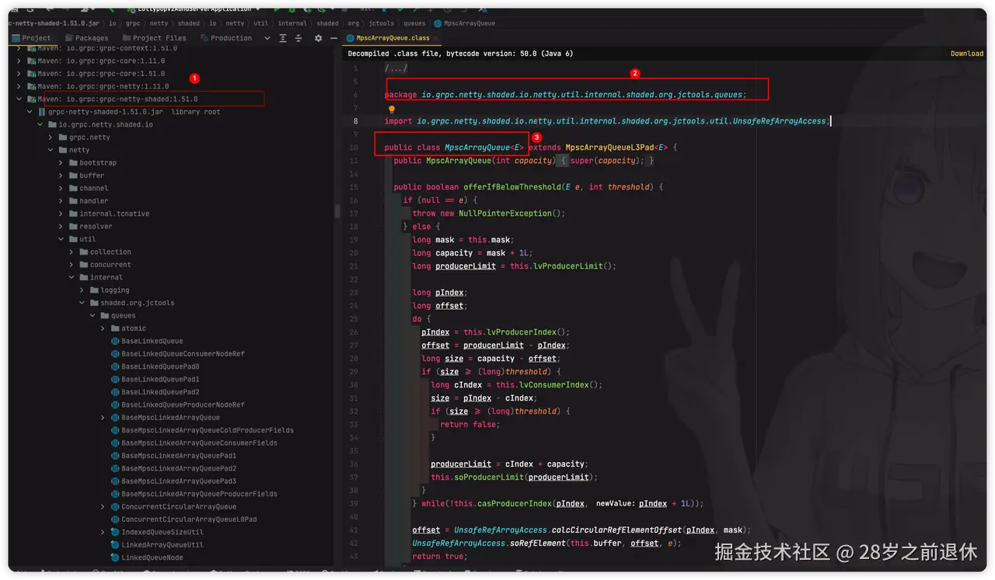Expand Maven io.grpc:grpc-context:1.51.0 node
The height and width of the screenshot is (580, 995).
coord(19,48)
